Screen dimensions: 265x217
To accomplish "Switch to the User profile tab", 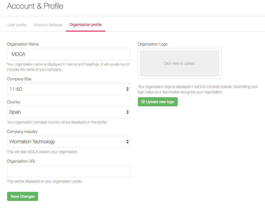I will (17, 25).
